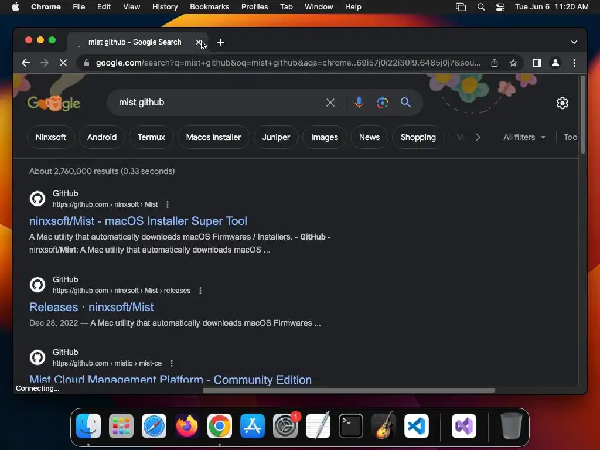Image resolution: width=600 pixels, height=450 pixels.
Task: Filter results by Ninxsoft chip
Action: tap(51, 137)
